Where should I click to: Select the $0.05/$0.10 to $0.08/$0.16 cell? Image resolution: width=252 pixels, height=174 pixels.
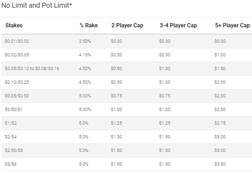pos(32,69)
